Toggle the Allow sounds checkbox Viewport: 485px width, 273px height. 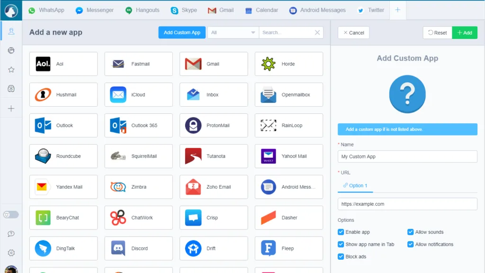(411, 232)
